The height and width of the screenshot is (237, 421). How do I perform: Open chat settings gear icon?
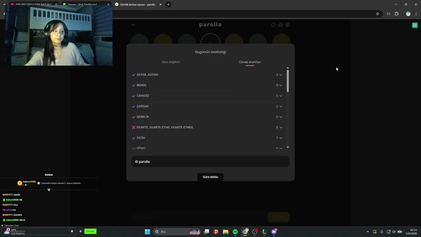point(80,231)
